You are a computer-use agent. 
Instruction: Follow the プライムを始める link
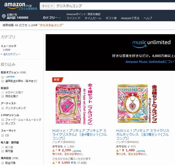(28, 8)
